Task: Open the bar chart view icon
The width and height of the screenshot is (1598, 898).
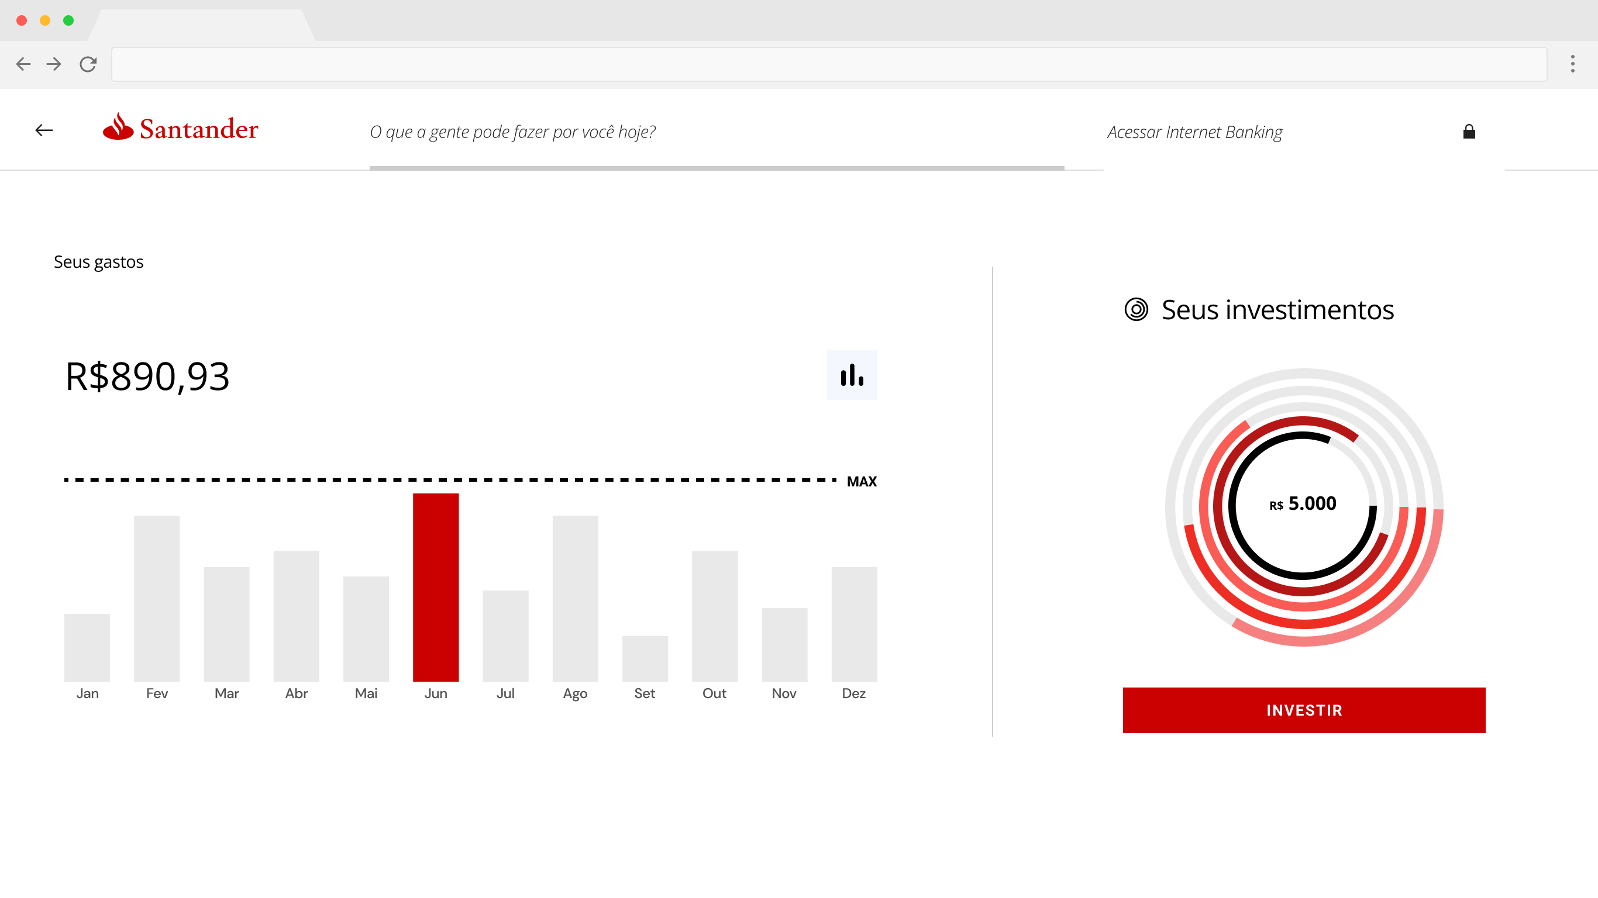Action: (x=852, y=375)
